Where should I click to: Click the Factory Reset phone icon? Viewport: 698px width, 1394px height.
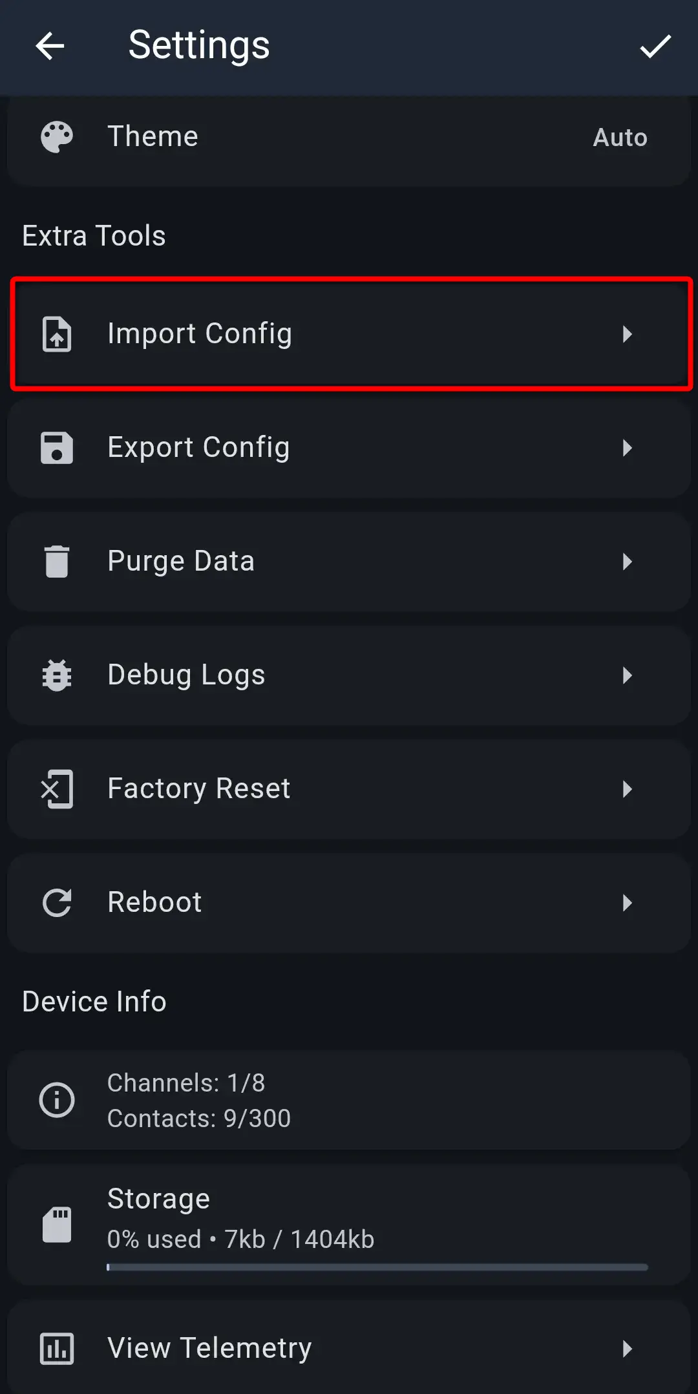click(x=57, y=789)
